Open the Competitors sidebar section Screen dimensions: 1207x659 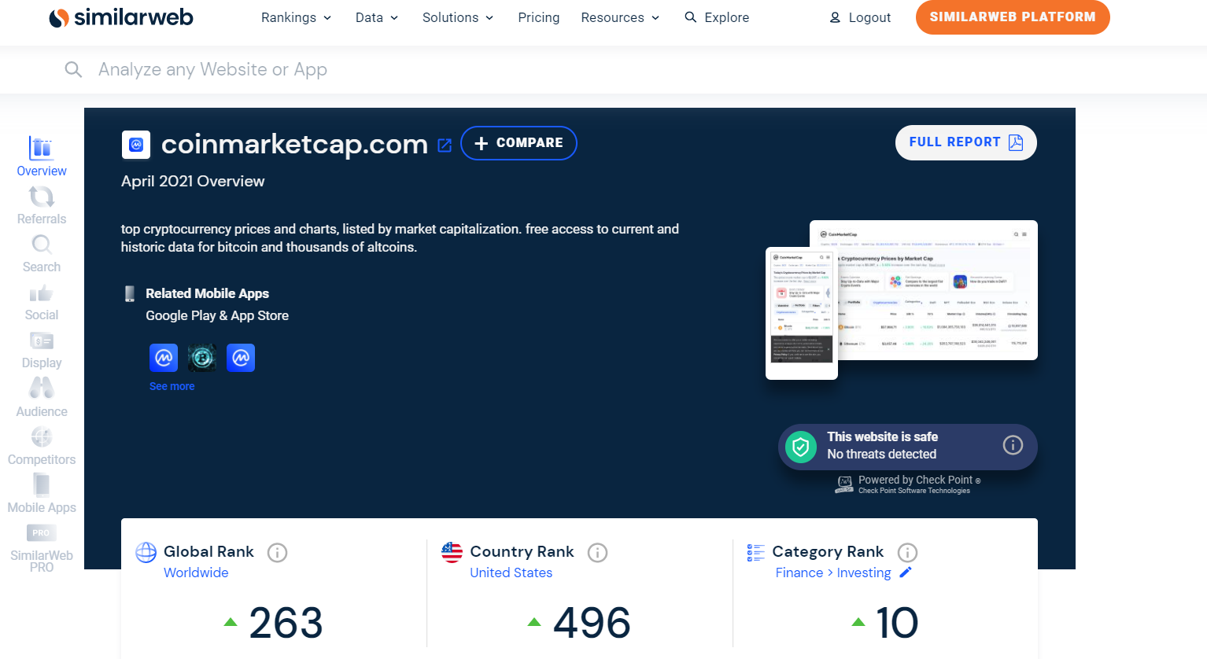[x=42, y=447]
